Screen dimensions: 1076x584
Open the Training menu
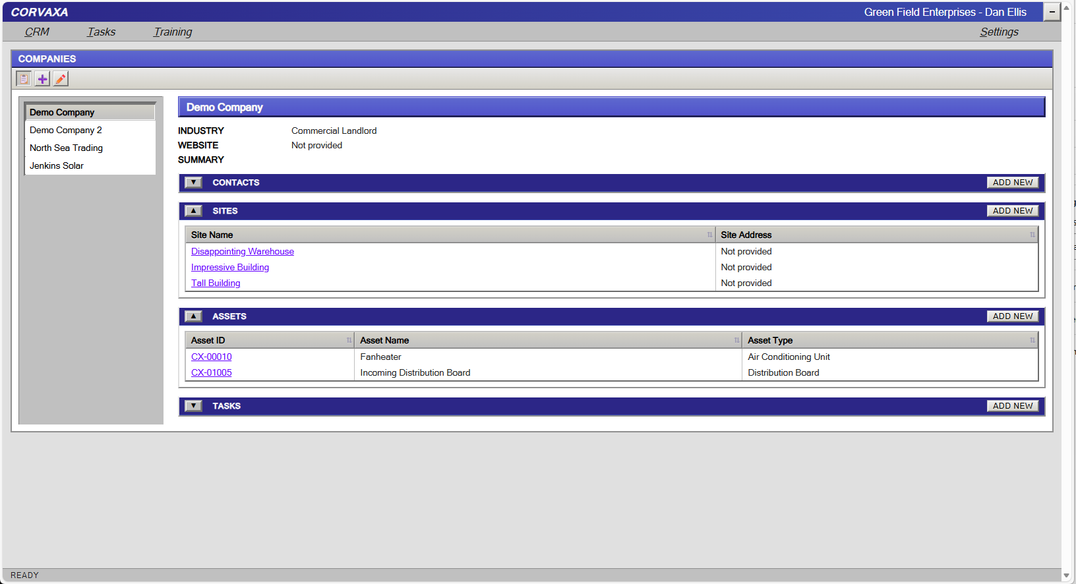coord(173,32)
